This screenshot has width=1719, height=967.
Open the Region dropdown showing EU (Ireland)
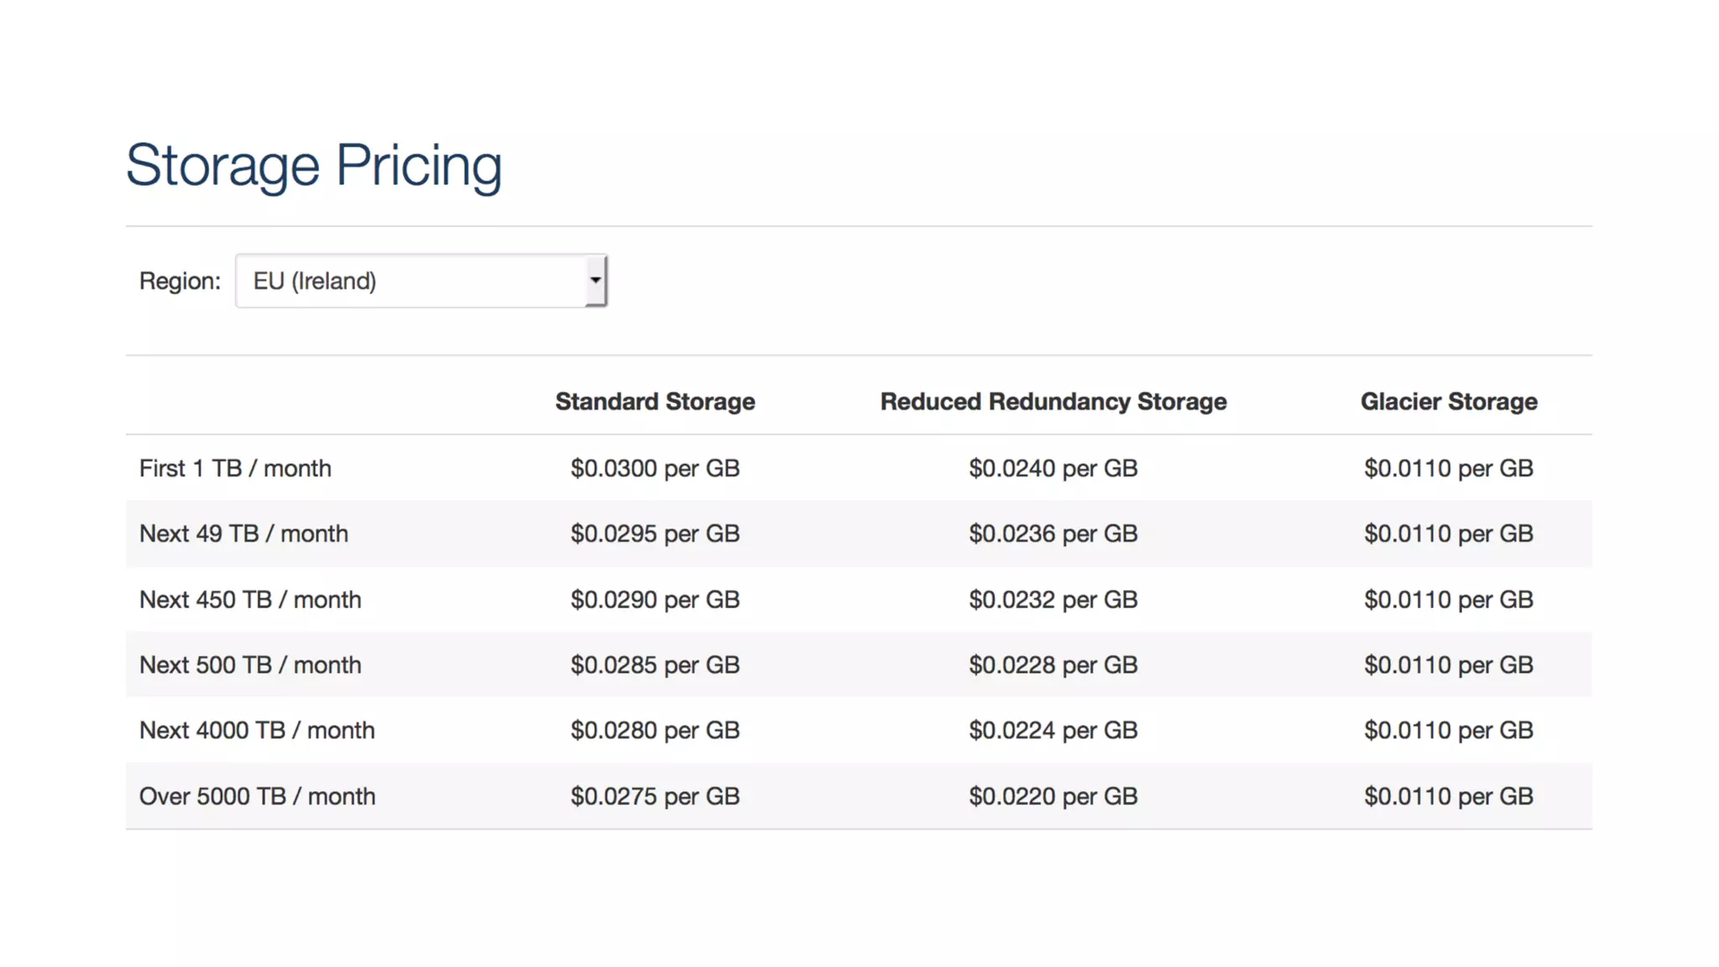tap(411, 281)
